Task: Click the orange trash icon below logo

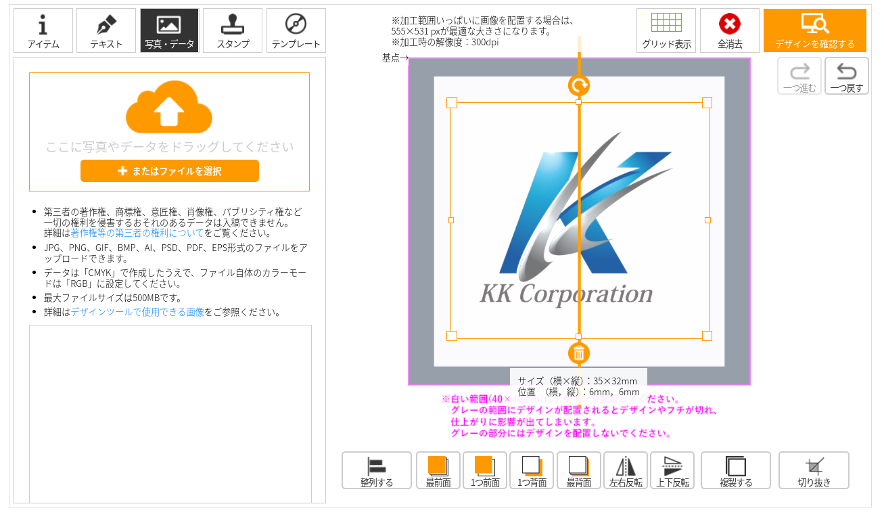Action: 579,353
